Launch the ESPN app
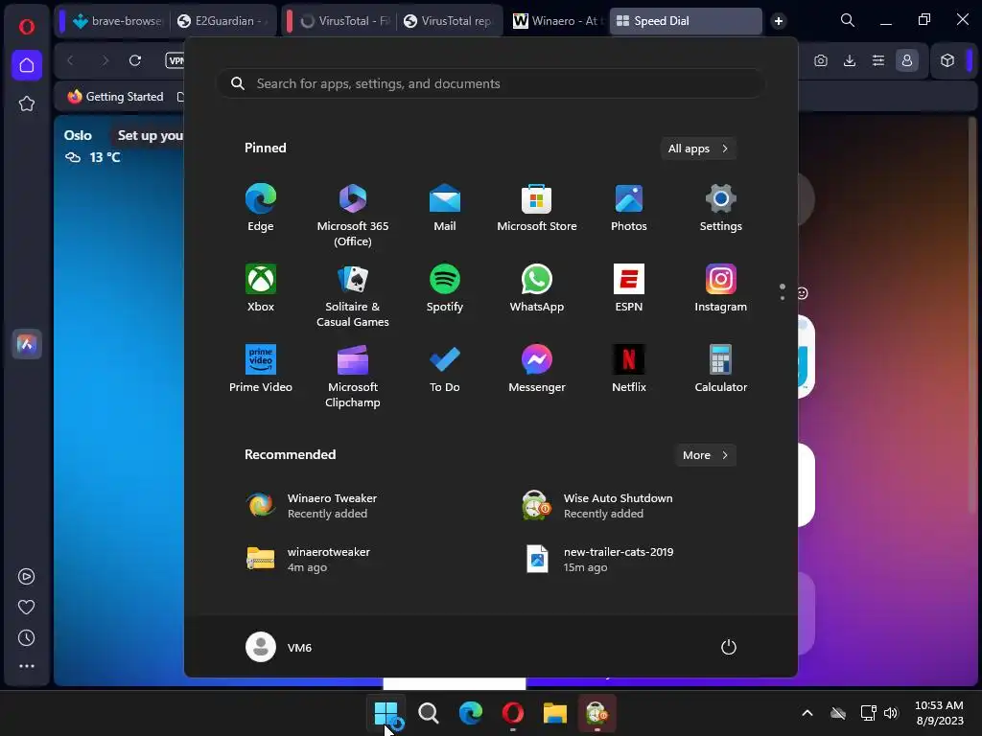The width and height of the screenshot is (982, 736). [x=629, y=287]
